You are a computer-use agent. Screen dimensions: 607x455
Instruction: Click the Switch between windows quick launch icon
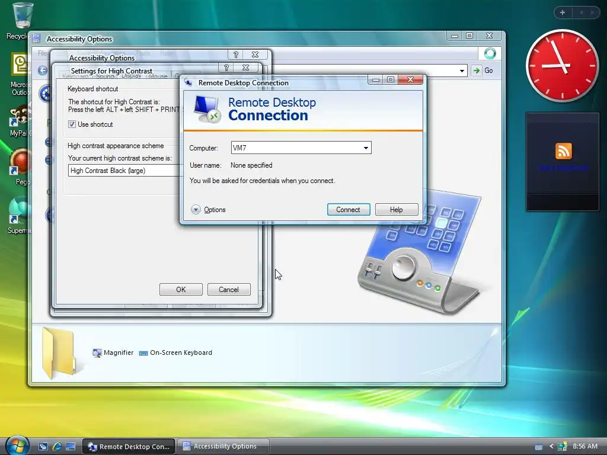[x=43, y=447]
